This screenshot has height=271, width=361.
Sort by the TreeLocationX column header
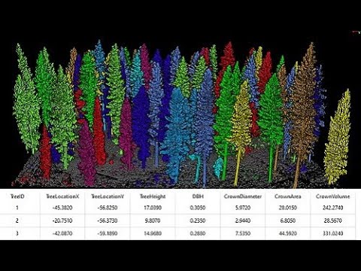pos(62,196)
